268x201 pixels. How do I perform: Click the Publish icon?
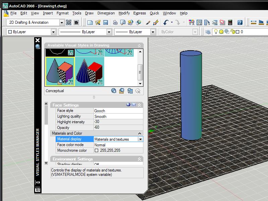coord(131,22)
